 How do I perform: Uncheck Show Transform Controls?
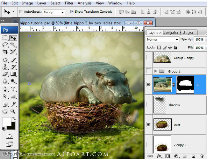point(72,12)
